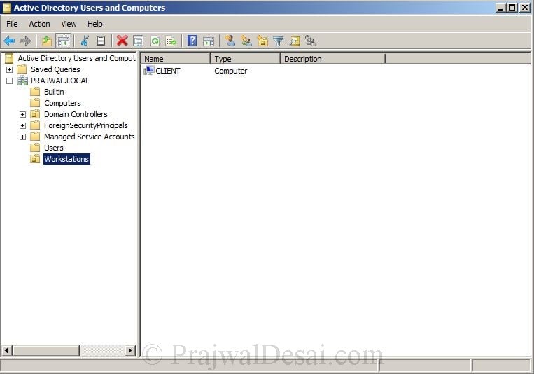Click the CLIENT computer icon

(x=149, y=71)
